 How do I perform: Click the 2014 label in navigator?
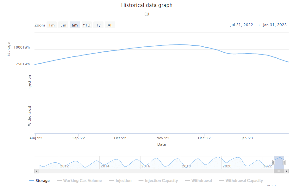(x=105, y=166)
